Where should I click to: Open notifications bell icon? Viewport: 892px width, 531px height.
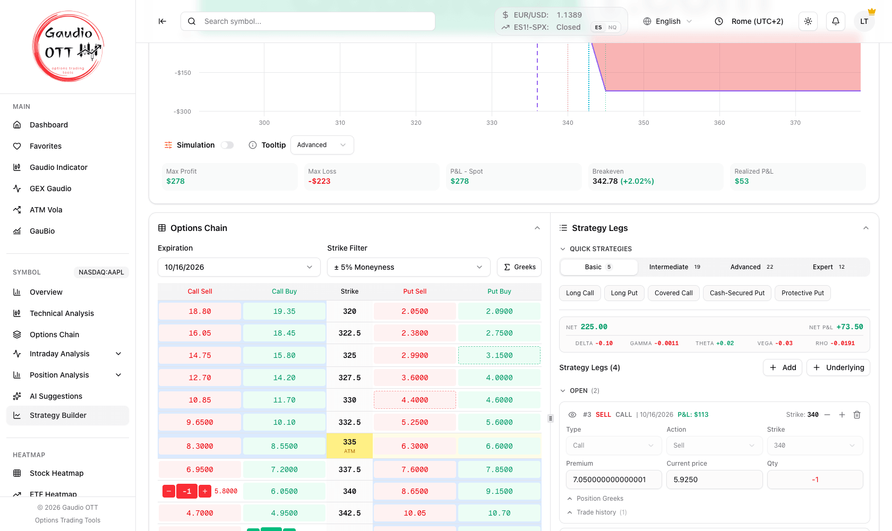(x=836, y=21)
